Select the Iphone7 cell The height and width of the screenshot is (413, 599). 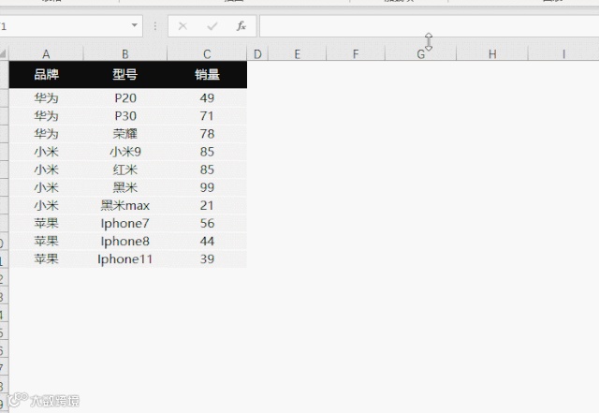[x=125, y=223]
